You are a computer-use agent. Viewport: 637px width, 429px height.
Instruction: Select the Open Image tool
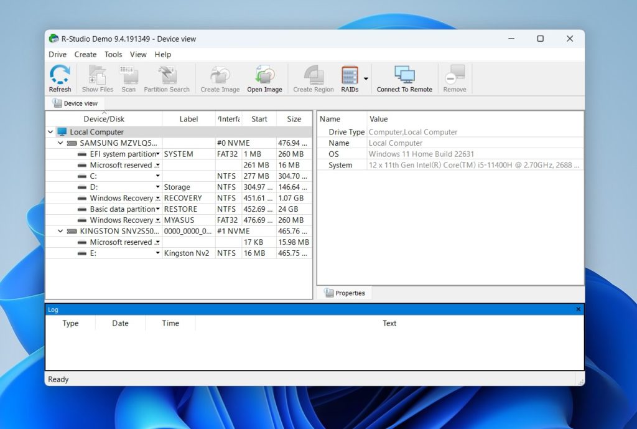[x=264, y=78]
